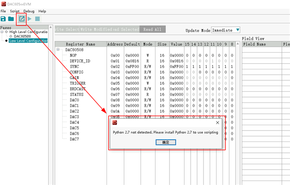
Task: Click the Default column header
Action: click(132, 44)
